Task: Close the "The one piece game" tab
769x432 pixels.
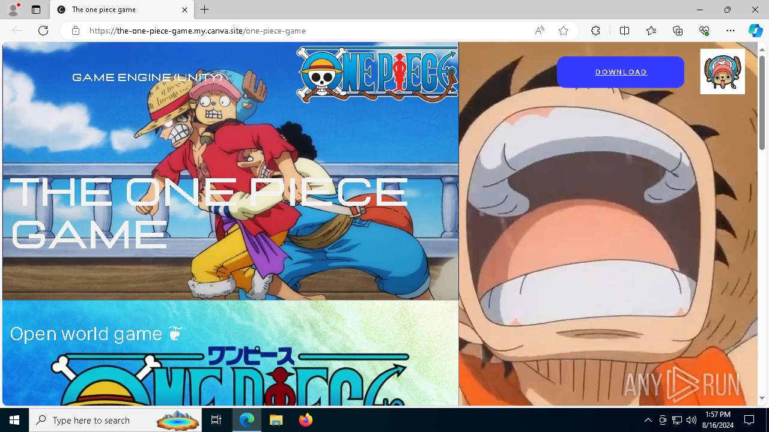Action: [x=184, y=10]
